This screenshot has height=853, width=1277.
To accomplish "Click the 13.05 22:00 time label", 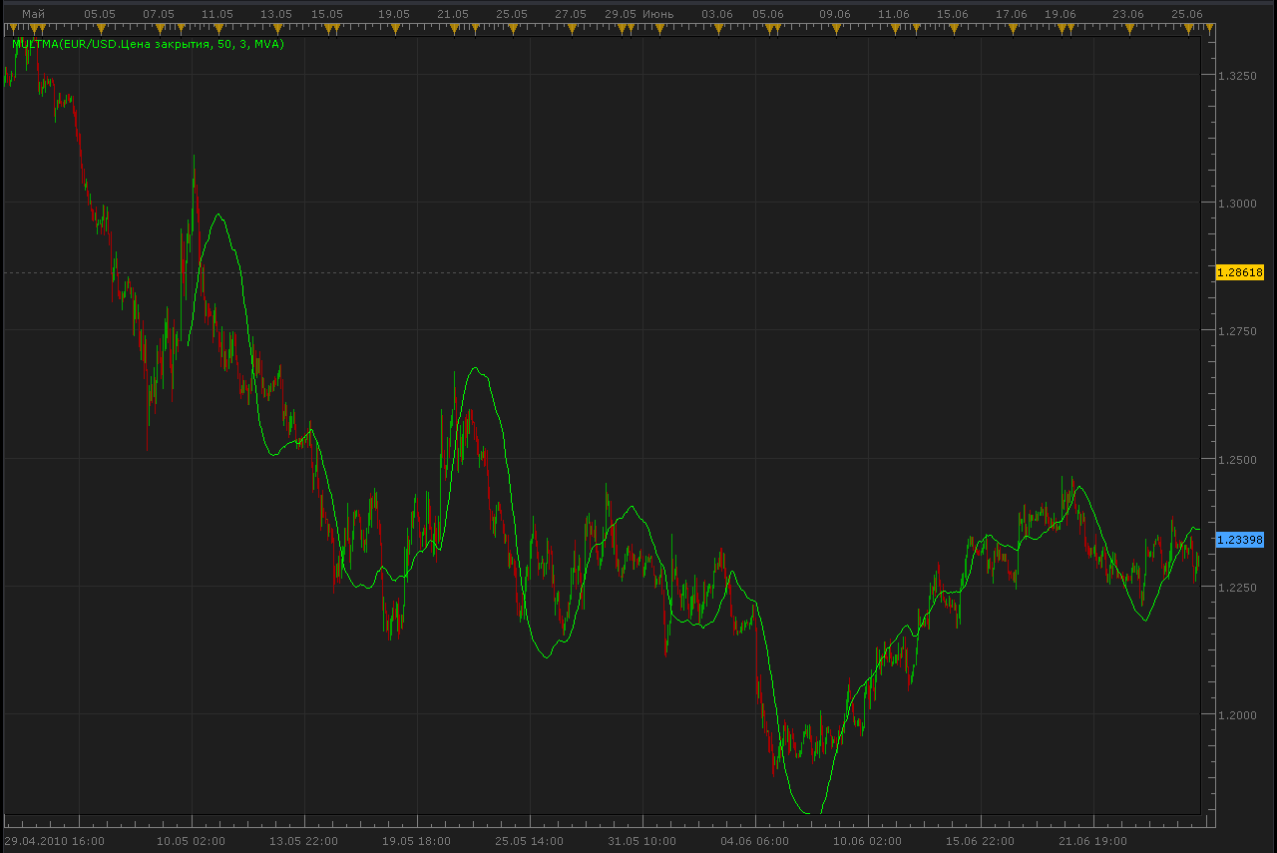I will (303, 841).
